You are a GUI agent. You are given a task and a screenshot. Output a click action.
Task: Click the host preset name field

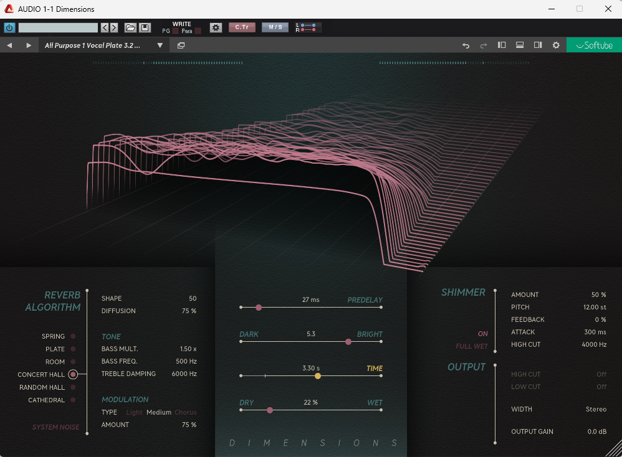click(58, 28)
